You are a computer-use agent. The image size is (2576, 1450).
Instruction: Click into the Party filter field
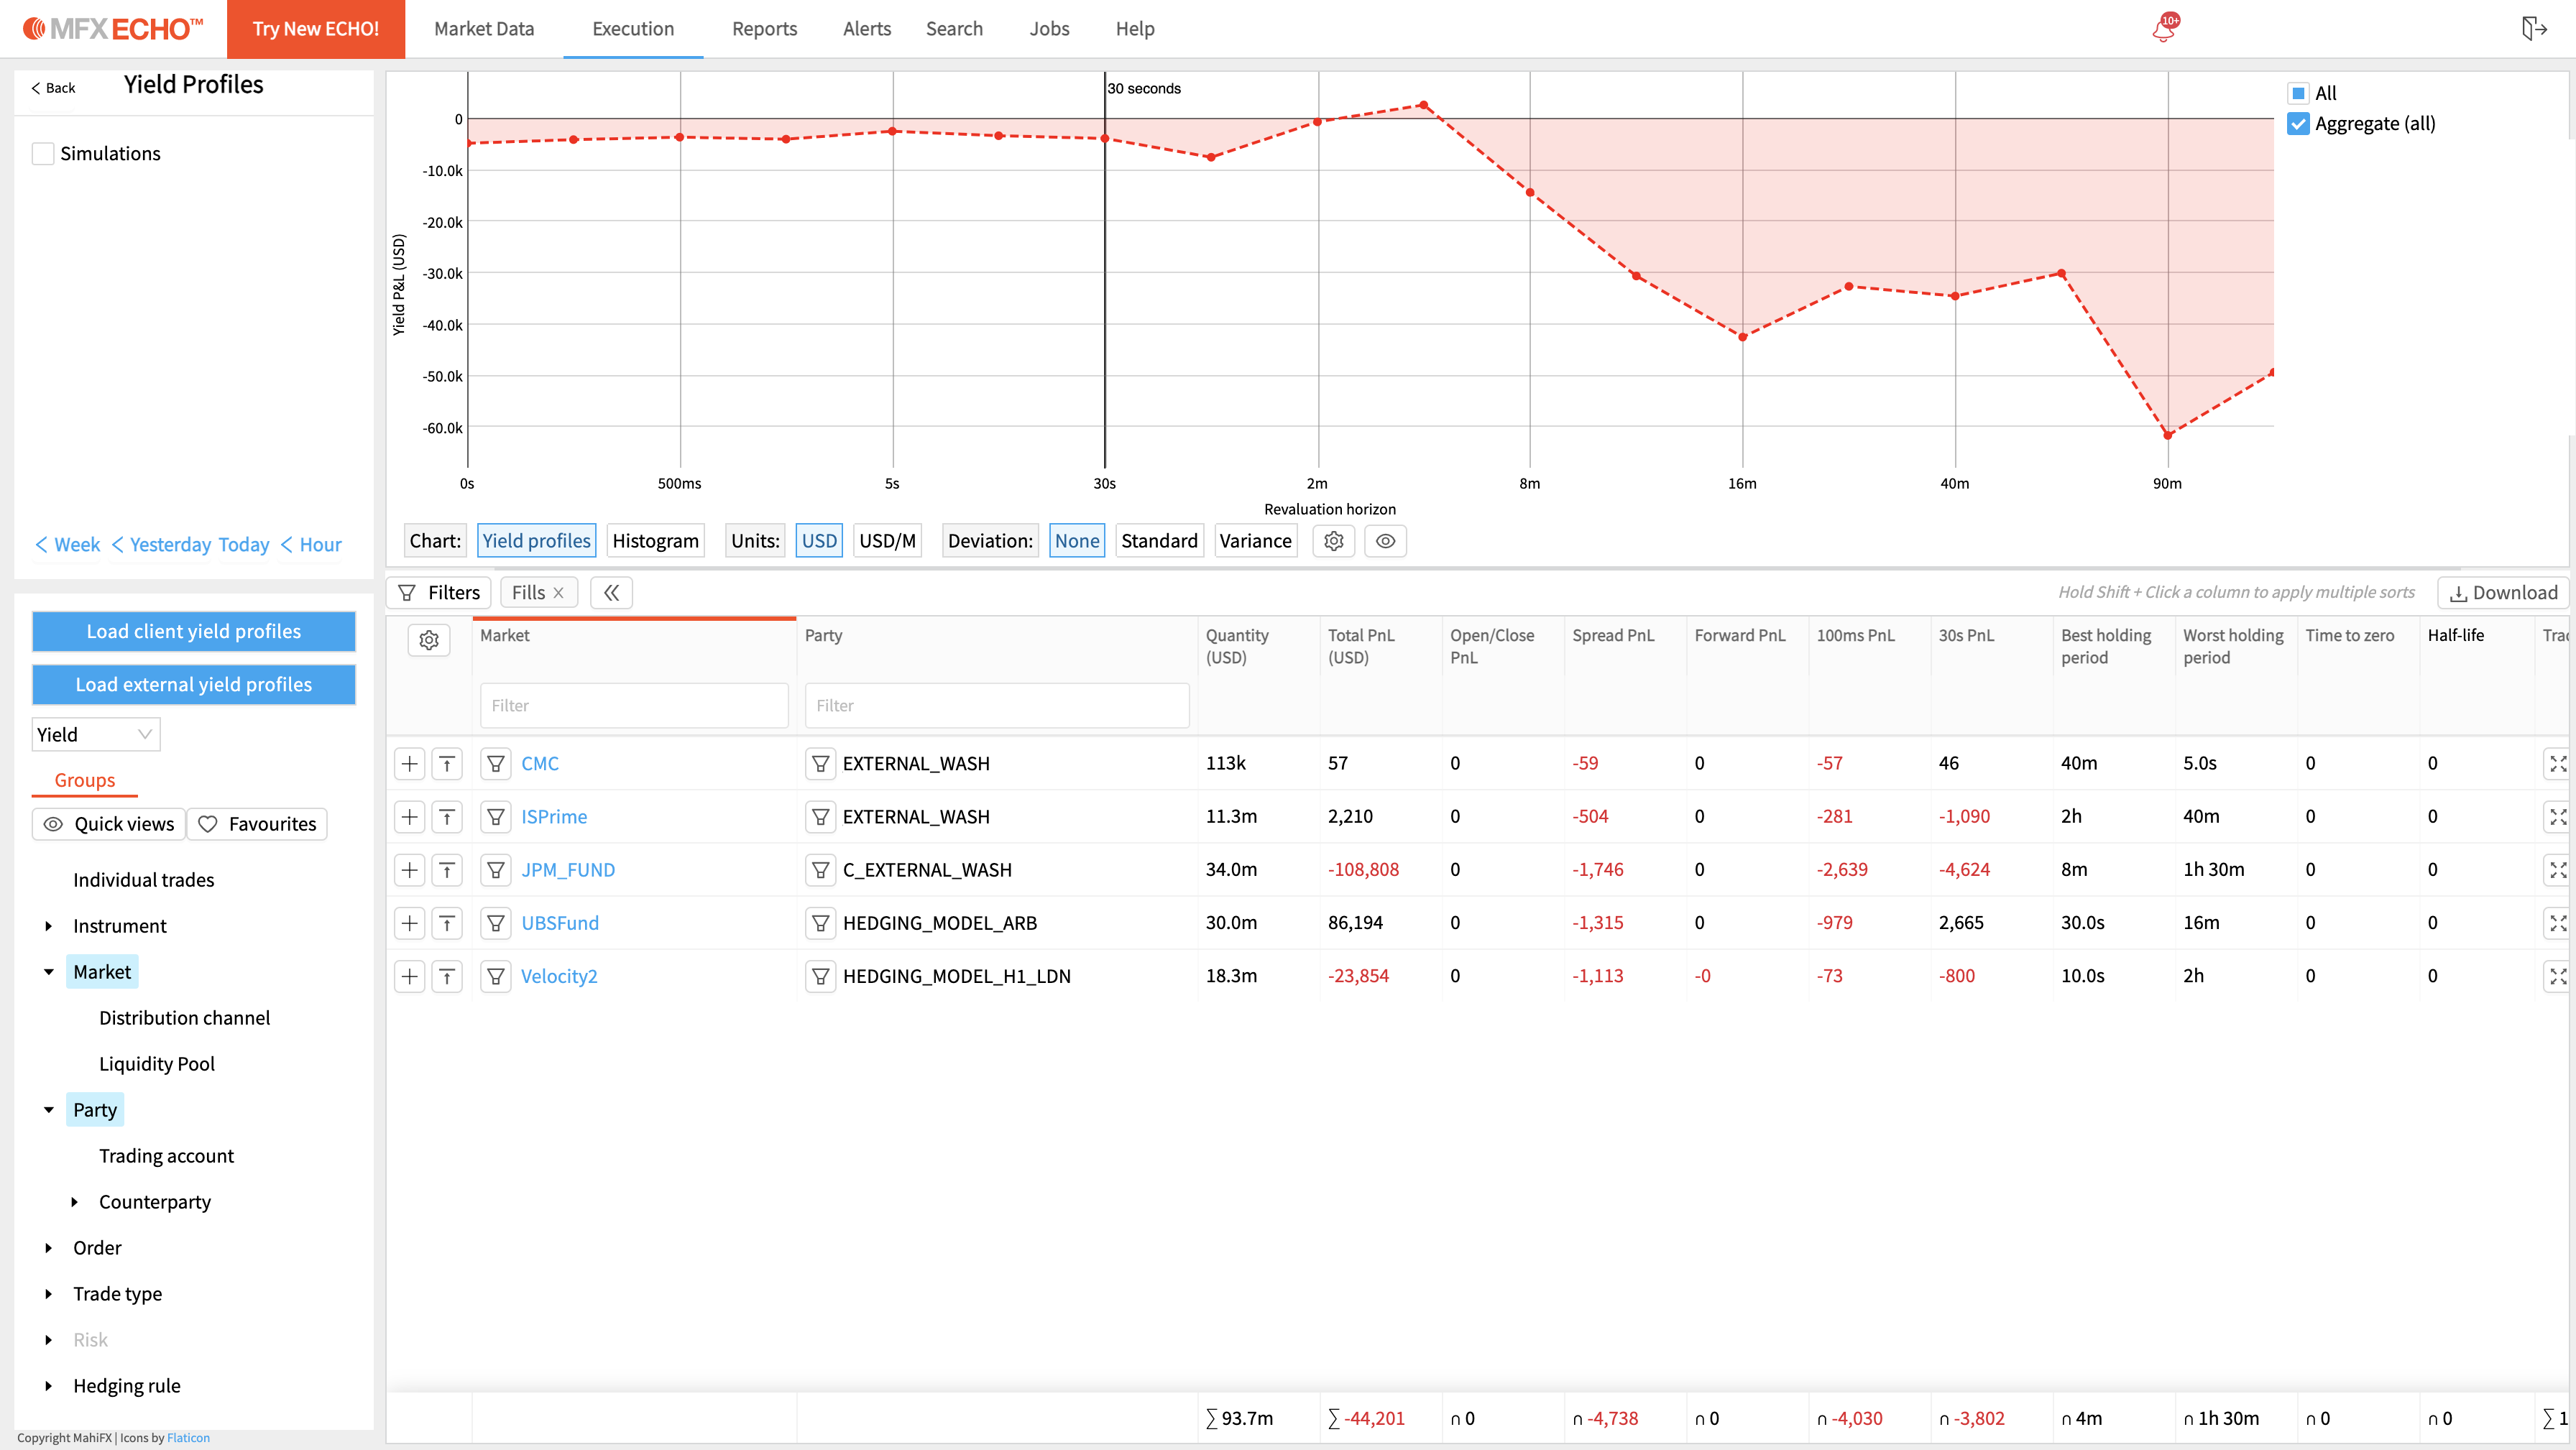coord(997,706)
